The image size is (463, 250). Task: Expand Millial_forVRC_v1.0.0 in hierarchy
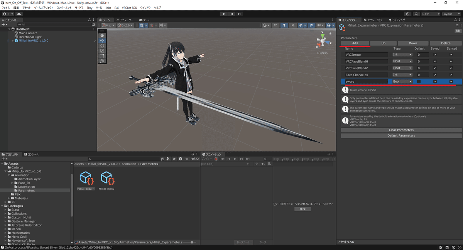pyautogui.click(x=12, y=41)
